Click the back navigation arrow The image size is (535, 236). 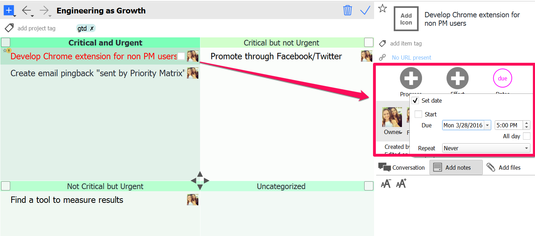(26, 10)
